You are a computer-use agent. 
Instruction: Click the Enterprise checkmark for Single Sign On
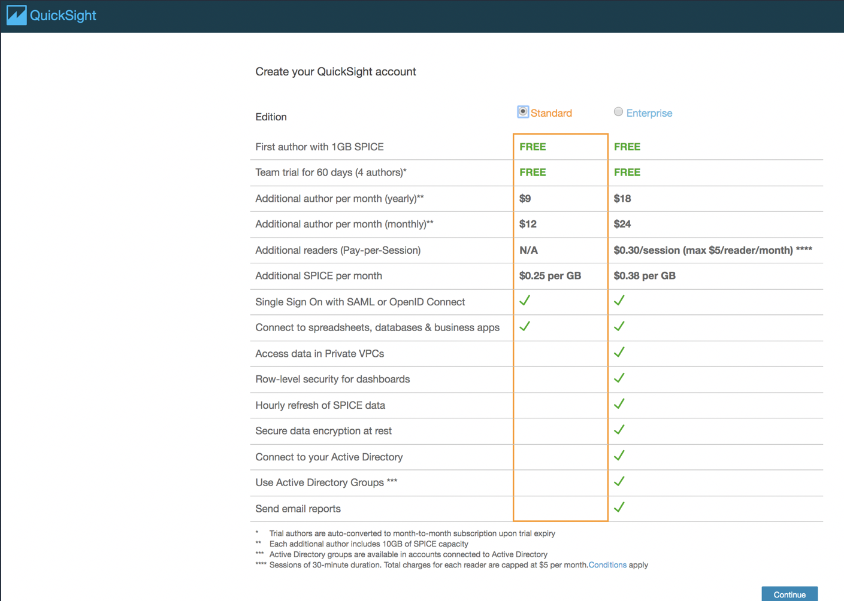[619, 300]
